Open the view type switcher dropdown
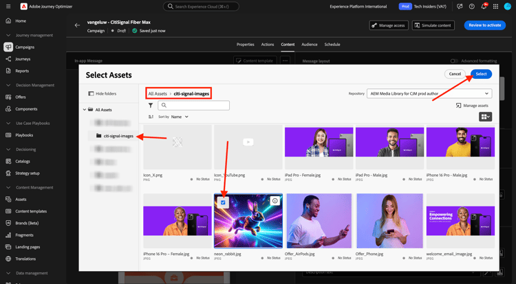Screen dimensions: 516x284 (x=486, y=117)
